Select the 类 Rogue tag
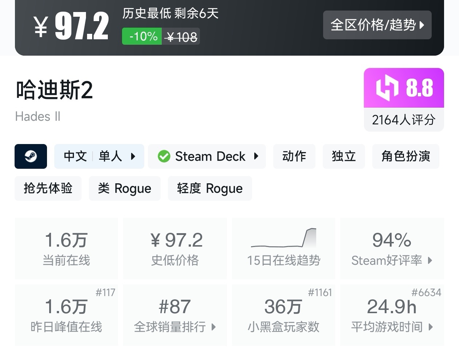 pyautogui.click(x=125, y=188)
